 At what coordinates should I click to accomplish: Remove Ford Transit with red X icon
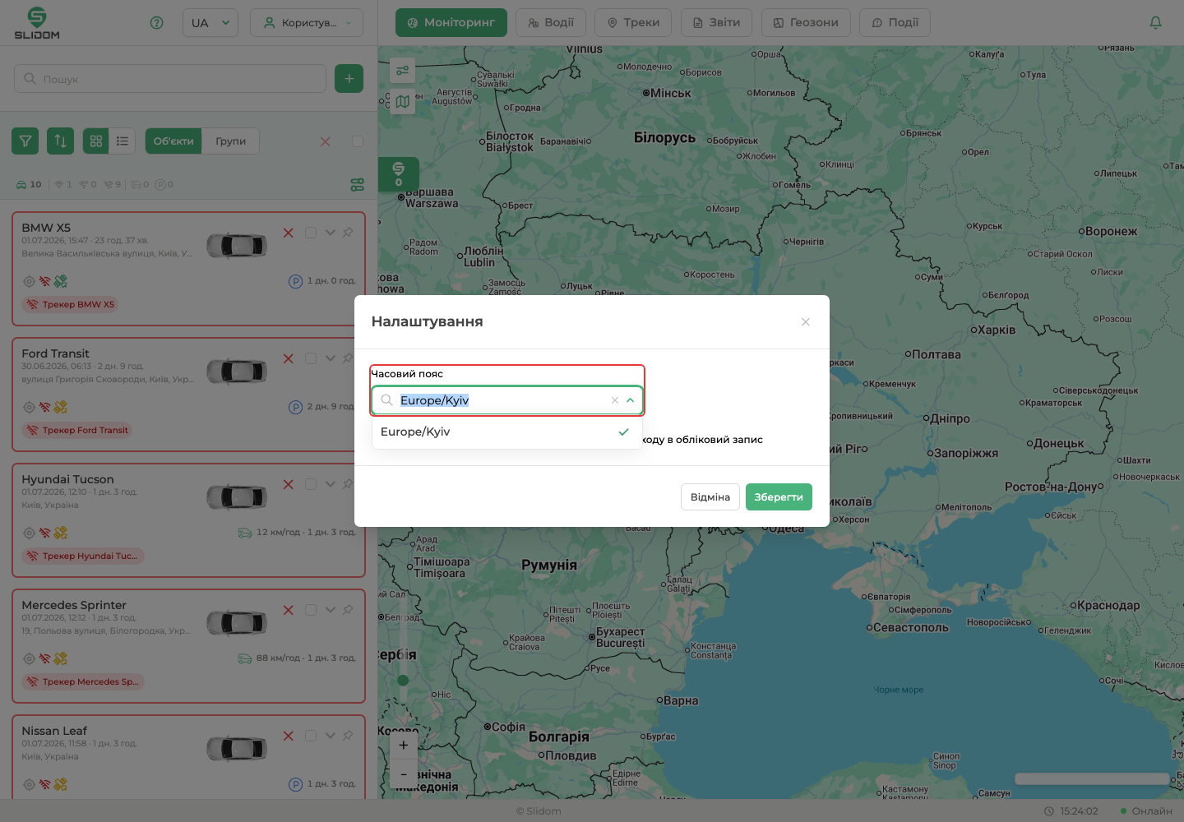click(x=289, y=358)
